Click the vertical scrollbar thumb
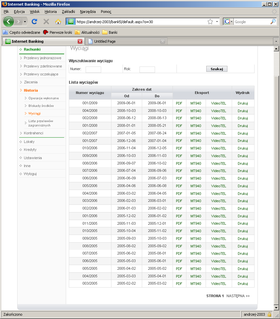The image size is (280, 319). click(276, 190)
